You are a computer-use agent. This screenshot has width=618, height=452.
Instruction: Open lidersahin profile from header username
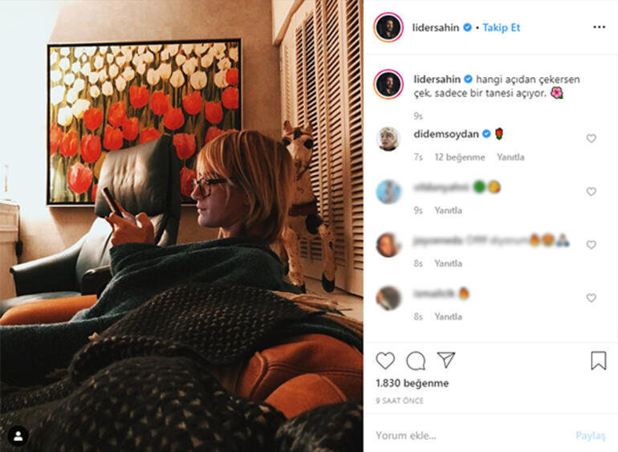[436, 27]
